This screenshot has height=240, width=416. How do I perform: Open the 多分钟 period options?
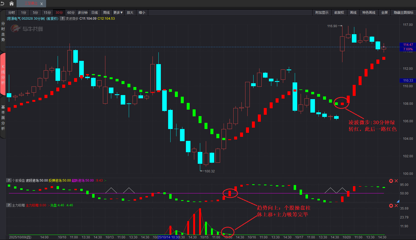click(x=82, y=13)
